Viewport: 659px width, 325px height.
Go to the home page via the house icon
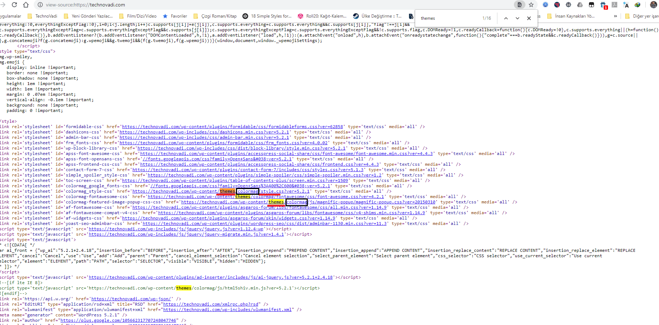[x=26, y=5]
